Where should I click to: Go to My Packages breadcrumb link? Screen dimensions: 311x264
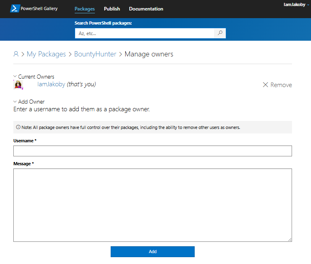46,54
